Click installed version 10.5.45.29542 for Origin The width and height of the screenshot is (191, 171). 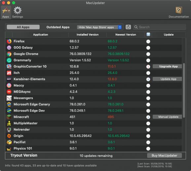(81, 136)
